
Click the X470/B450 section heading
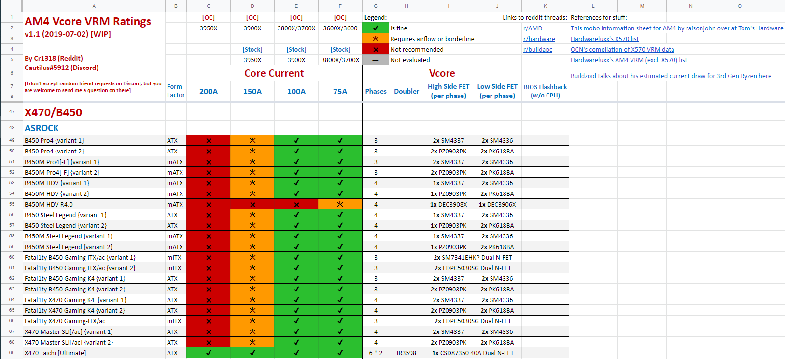pyautogui.click(x=54, y=112)
